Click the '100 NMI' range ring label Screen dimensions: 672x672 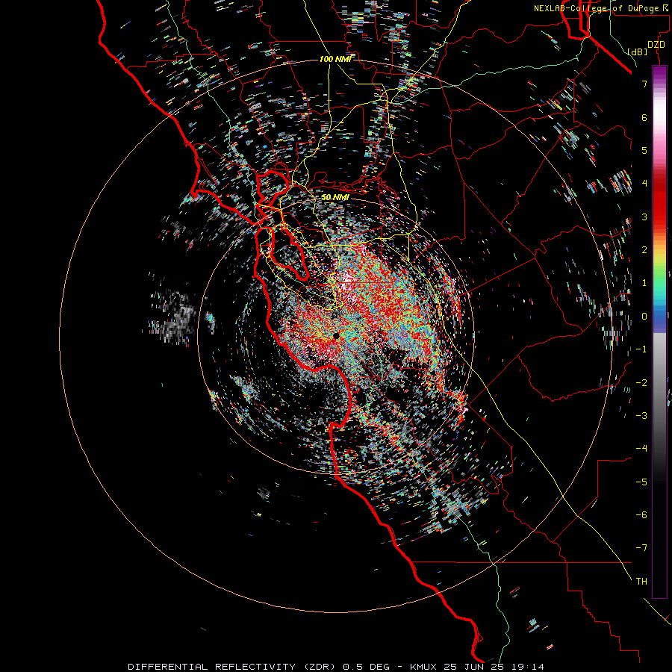click(335, 59)
